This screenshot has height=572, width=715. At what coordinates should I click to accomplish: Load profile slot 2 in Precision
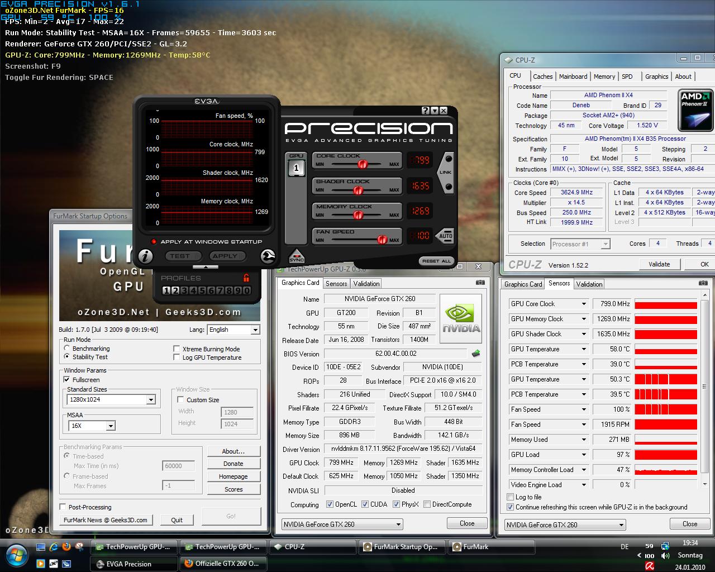174,290
